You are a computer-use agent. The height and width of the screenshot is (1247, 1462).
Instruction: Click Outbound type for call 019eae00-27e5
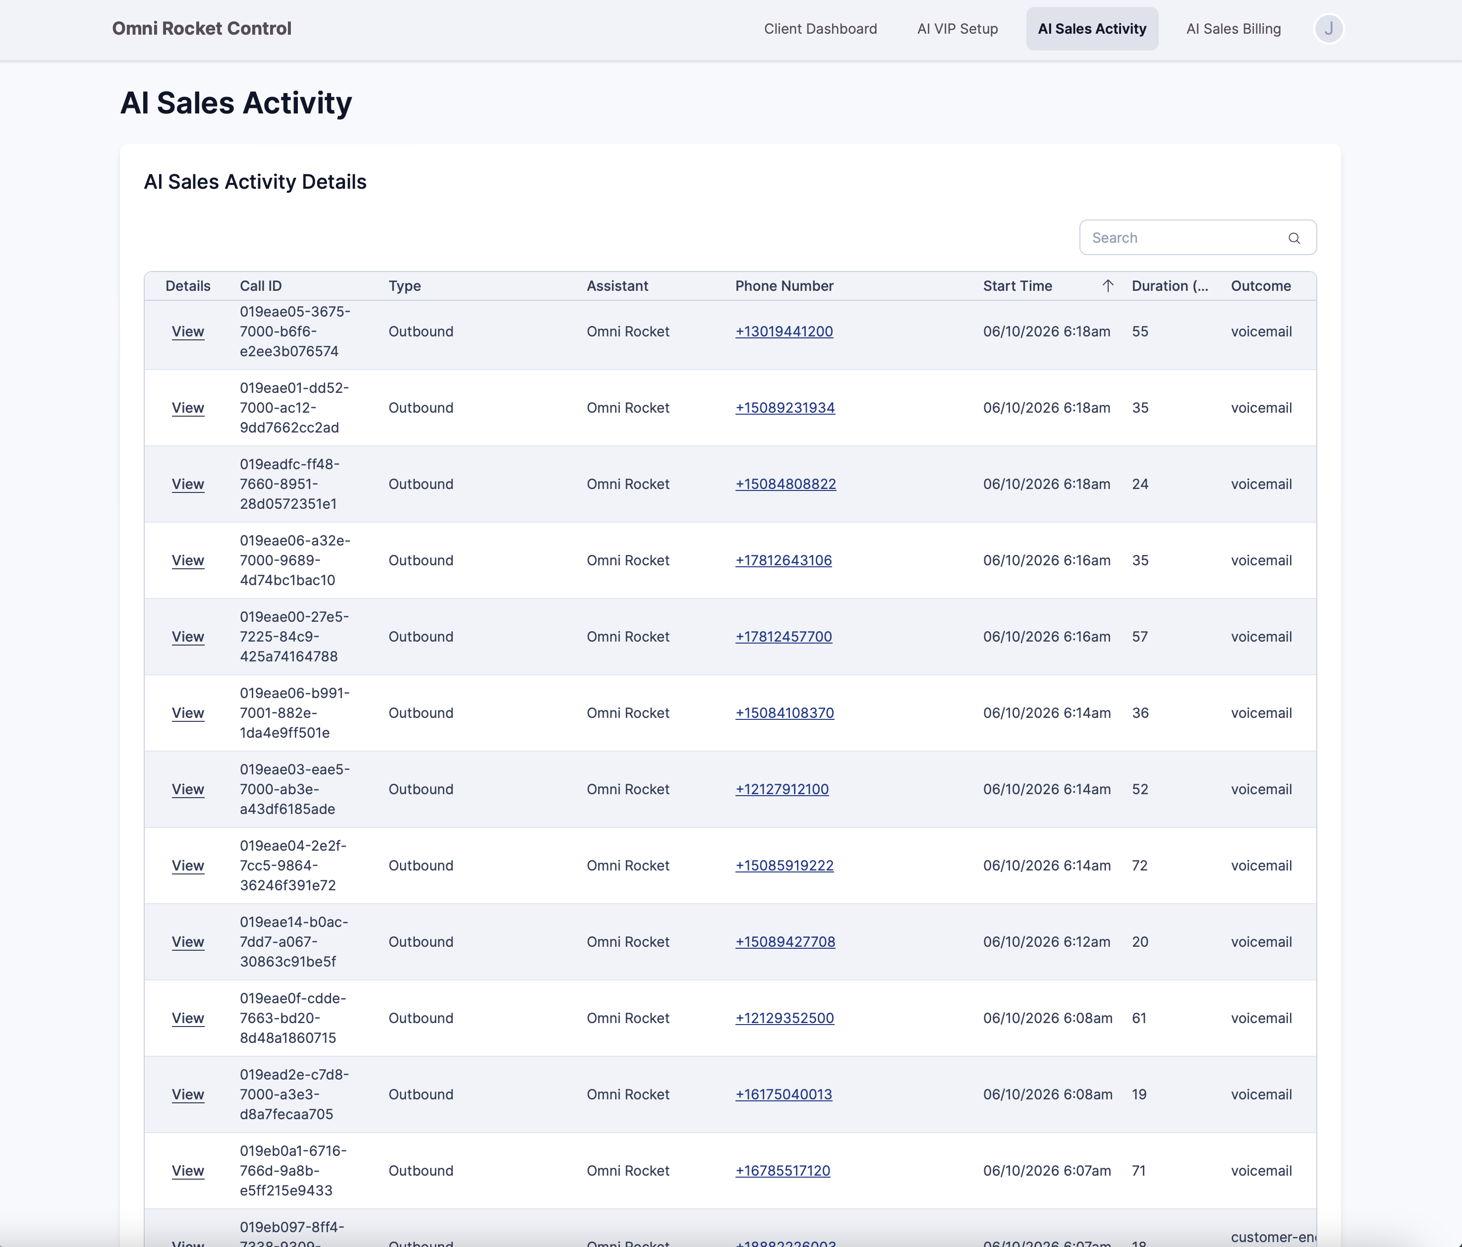click(421, 636)
